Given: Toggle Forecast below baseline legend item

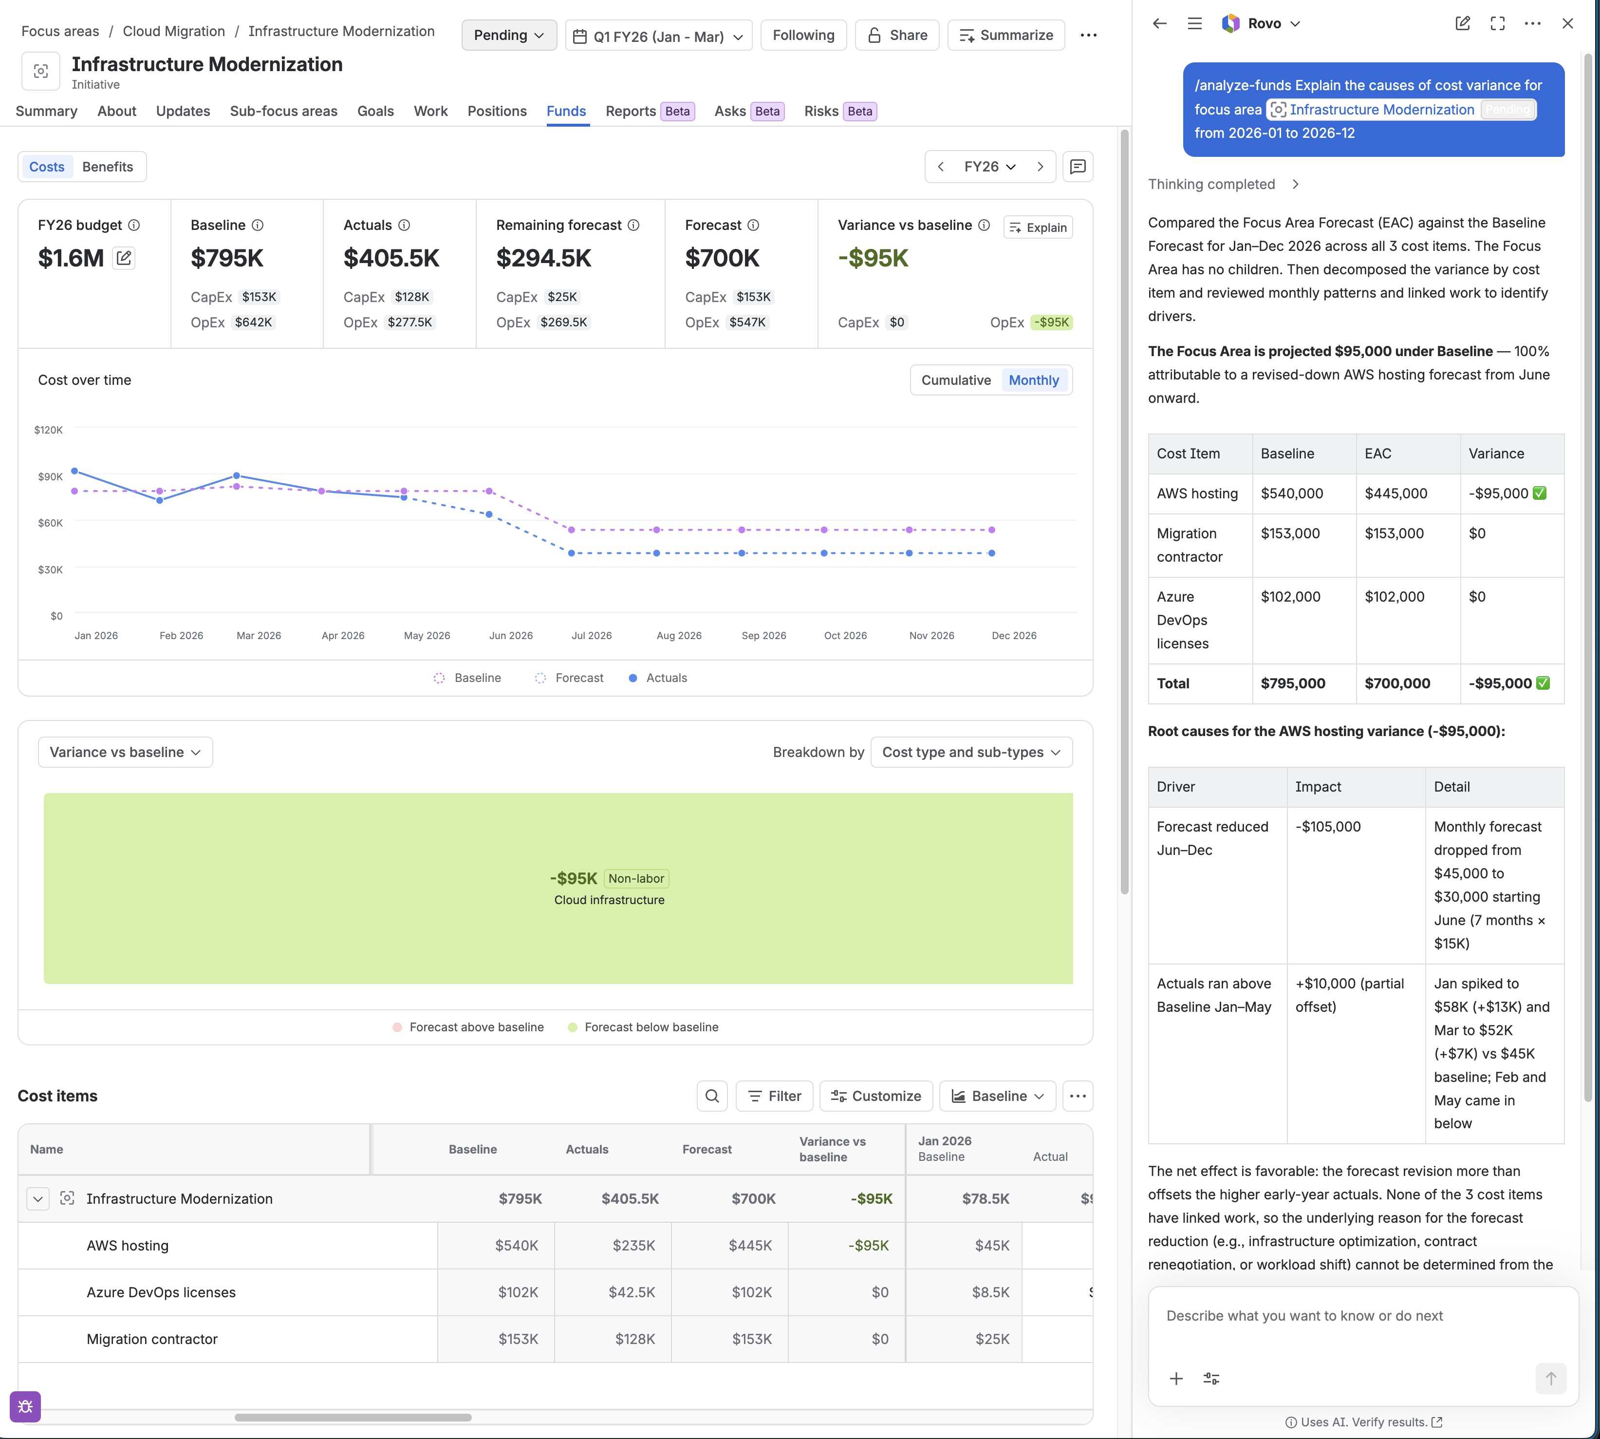Looking at the screenshot, I should tap(643, 1027).
